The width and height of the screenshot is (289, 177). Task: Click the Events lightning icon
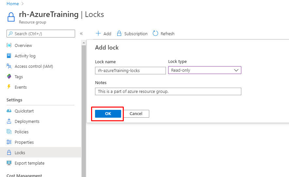point(9,87)
